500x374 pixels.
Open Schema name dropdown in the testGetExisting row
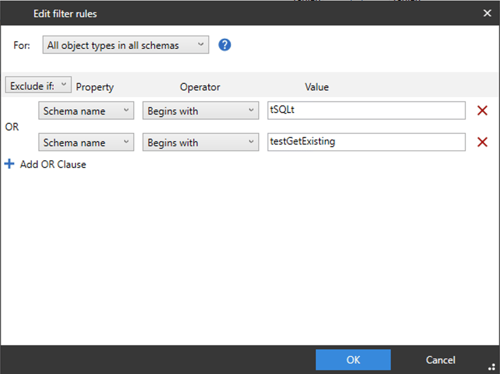click(x=86, y=142)
